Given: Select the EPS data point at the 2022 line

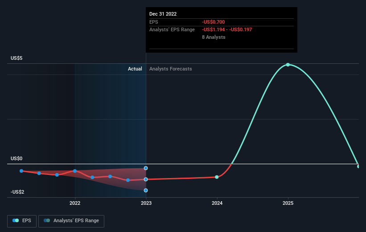Looking at the screenshot, I should coord(75,171).
